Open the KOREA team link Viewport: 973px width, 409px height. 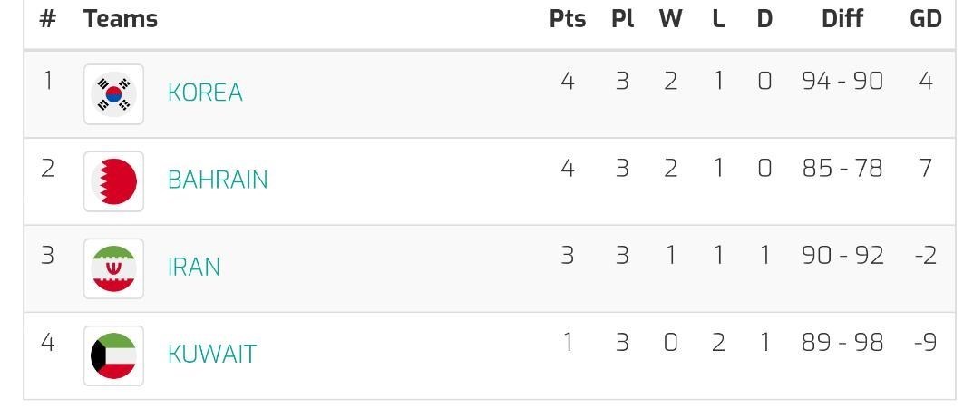point(205,93)
